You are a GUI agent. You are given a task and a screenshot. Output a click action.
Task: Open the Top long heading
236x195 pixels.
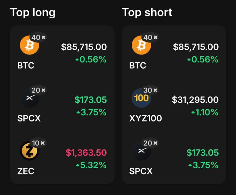(x=33, y=12)
